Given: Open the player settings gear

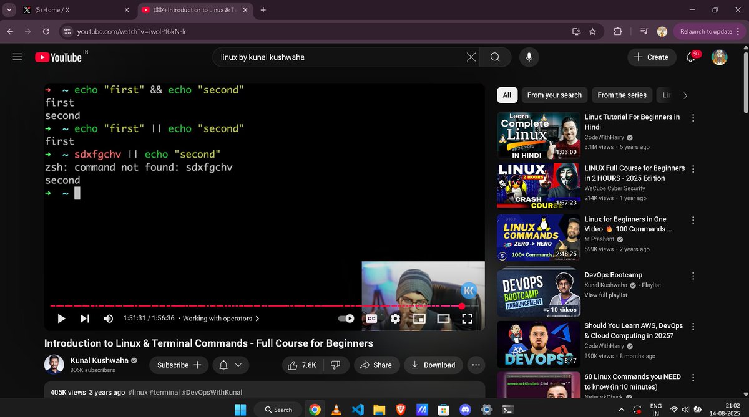Looking at the screenshot, I should tap(395, 318).
